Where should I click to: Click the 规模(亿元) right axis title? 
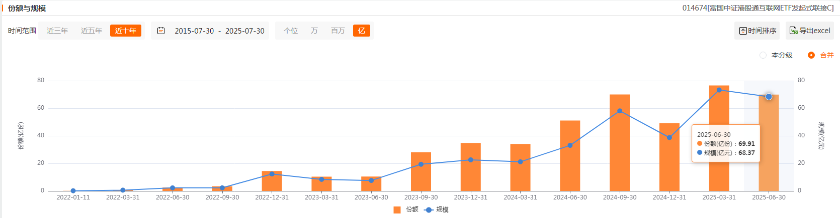821,136
